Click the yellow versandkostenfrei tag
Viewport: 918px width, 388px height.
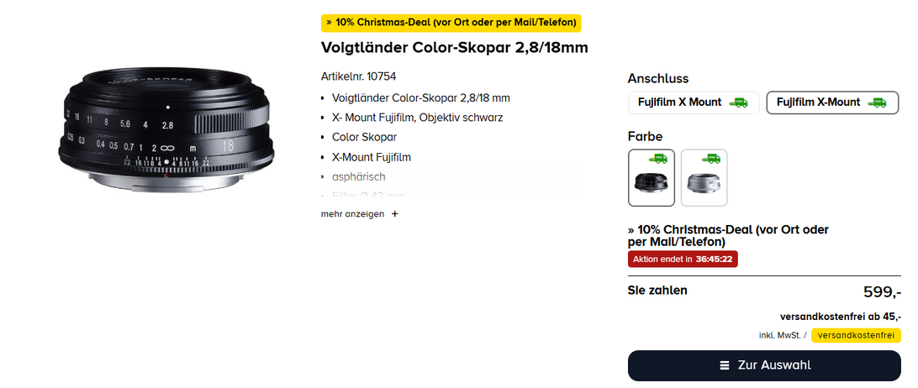pos(856,335)
